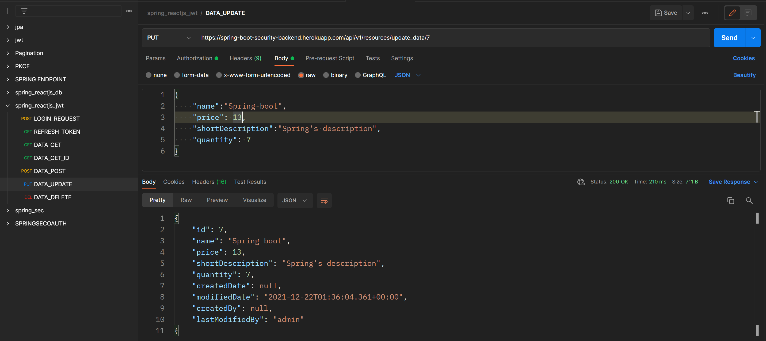Image resolution: width=766 pixels, height=341 pixels.
Task: Open the LOGIN_REQUEST request
Action: point(56,119)
